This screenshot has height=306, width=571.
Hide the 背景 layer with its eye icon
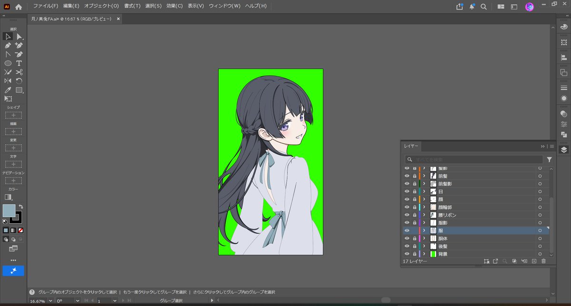[407, 254]
